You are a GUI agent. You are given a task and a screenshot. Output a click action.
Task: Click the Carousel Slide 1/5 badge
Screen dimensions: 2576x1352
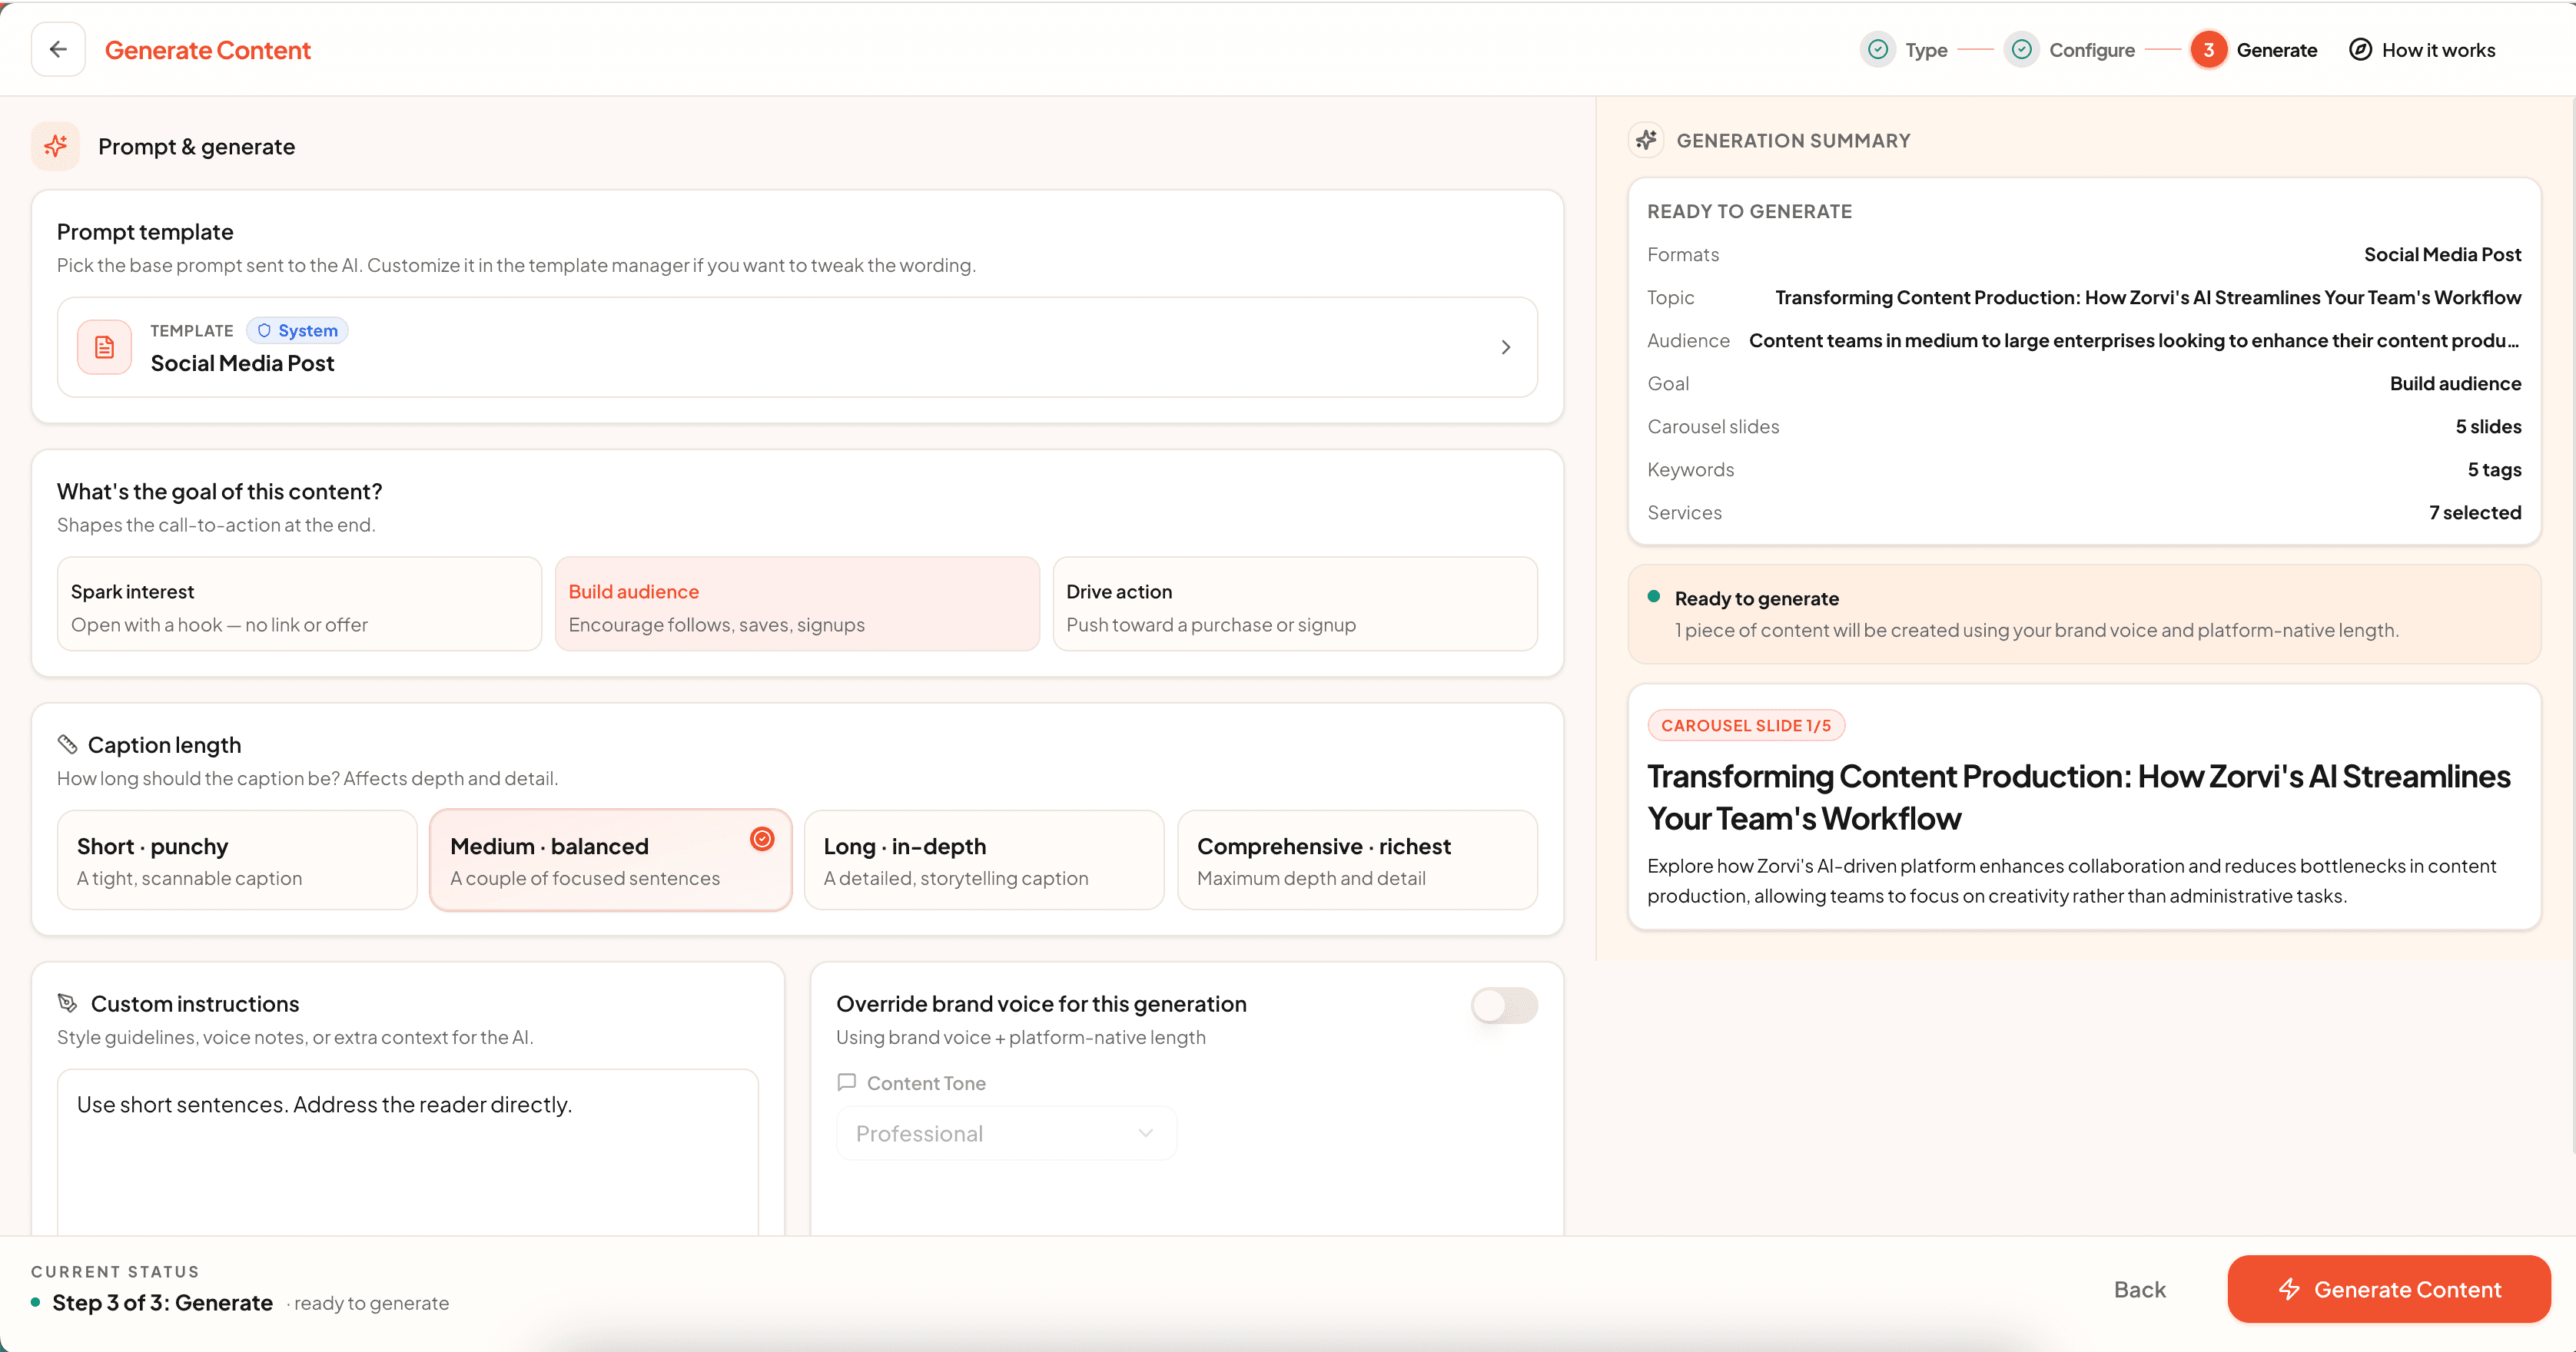click(x=1746, y=725)
